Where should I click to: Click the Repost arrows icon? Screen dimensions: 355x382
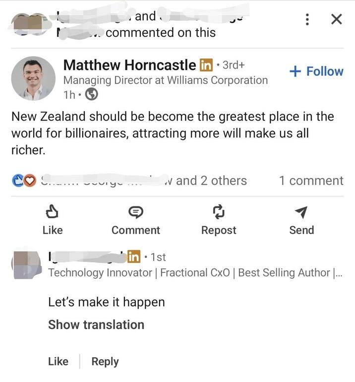click(x=219, y=213)
